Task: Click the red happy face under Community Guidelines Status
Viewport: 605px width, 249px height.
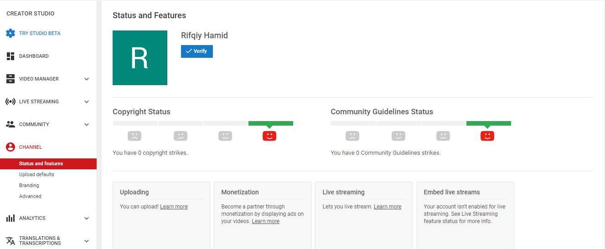Action: coord(487,136)
